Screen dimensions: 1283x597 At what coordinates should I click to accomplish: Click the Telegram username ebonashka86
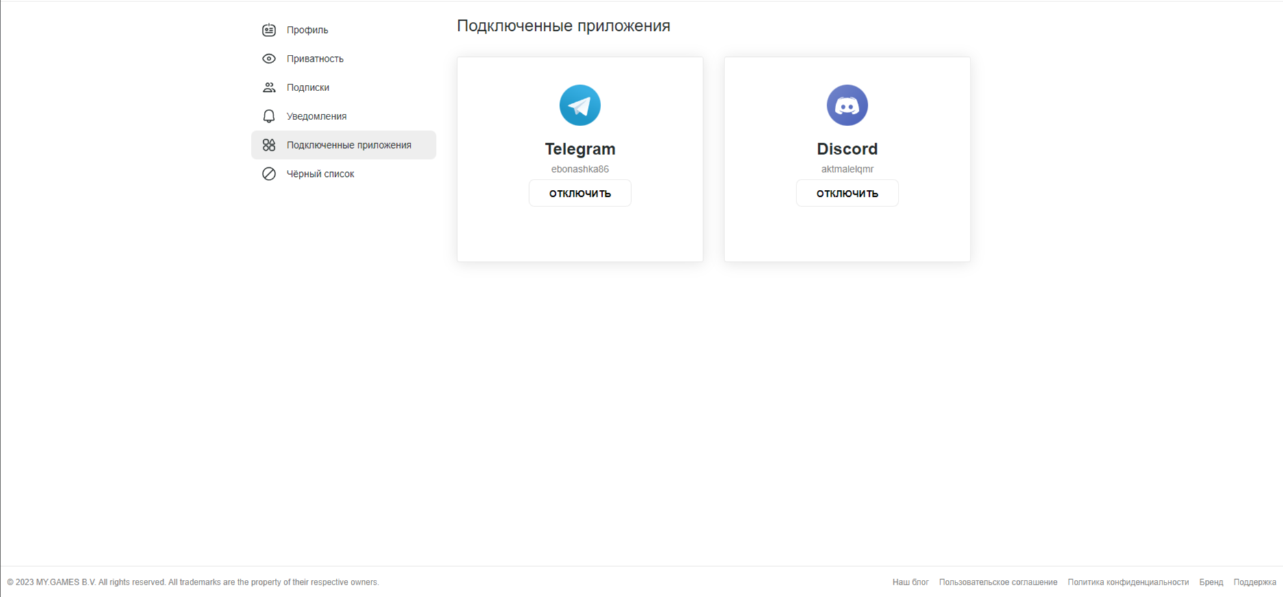click(x=580, y=169)
